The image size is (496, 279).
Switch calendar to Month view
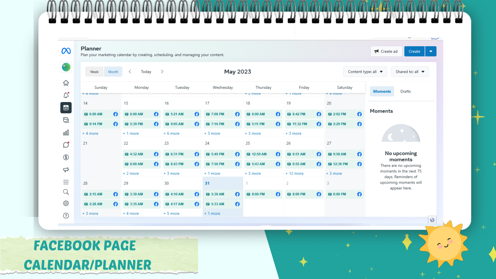pos(113,72)
